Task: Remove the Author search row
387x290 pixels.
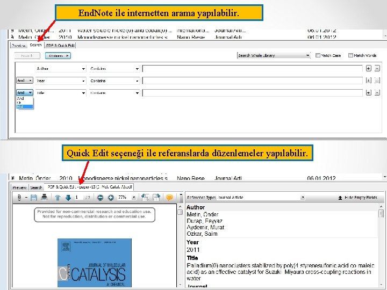Action: [377, 68]
